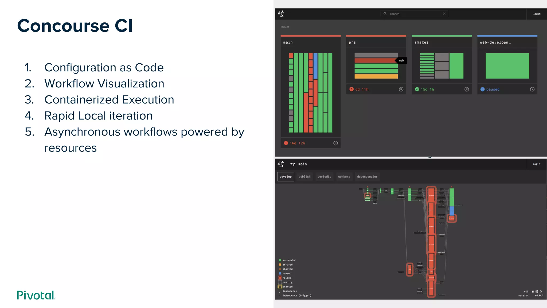Click the green check status icon beside 15d 1h
This screenshot has height=308, width=547.
click(417, 89)
